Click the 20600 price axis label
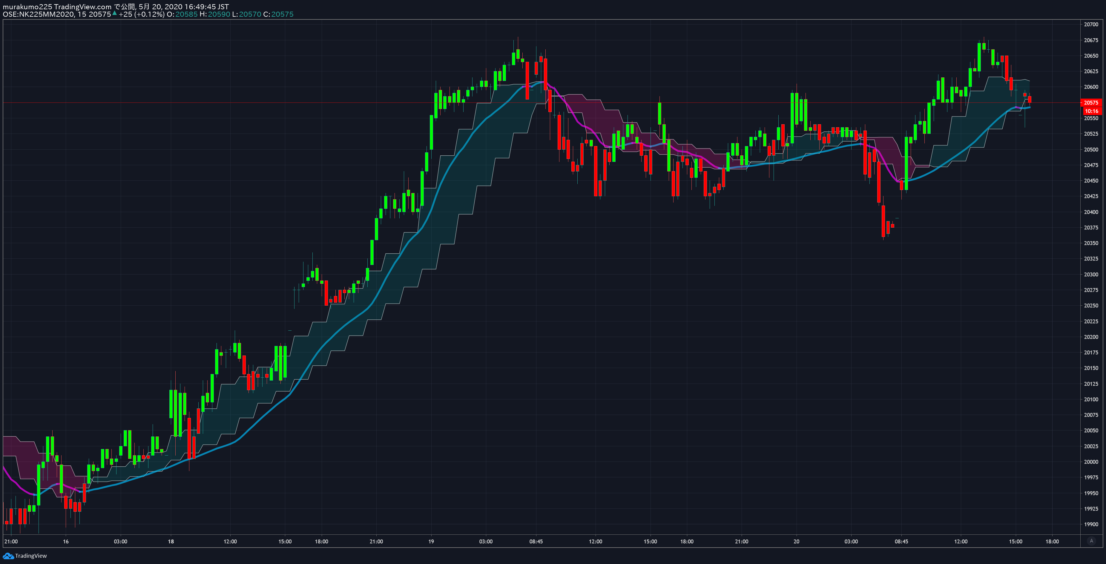1106x564 pixels. click(x=1091, y=87)
